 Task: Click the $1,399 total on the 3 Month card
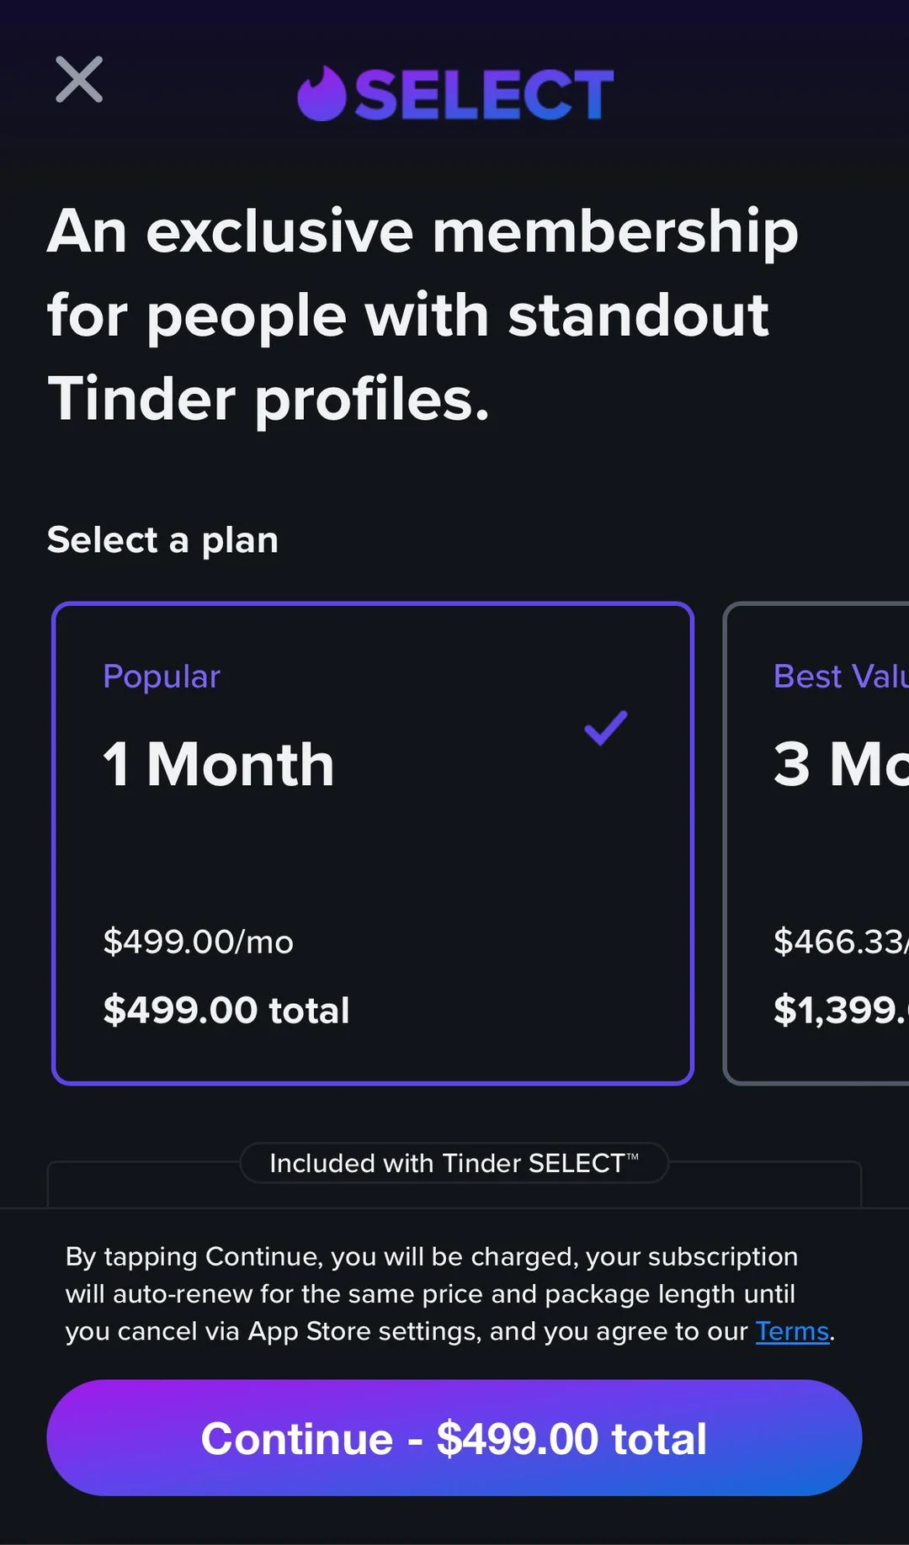[839, 1010]
